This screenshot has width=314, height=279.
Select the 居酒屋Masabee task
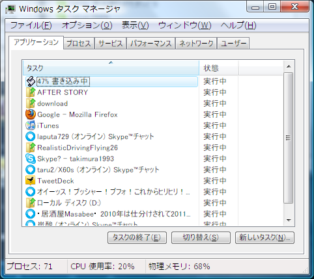coord(114,214)
